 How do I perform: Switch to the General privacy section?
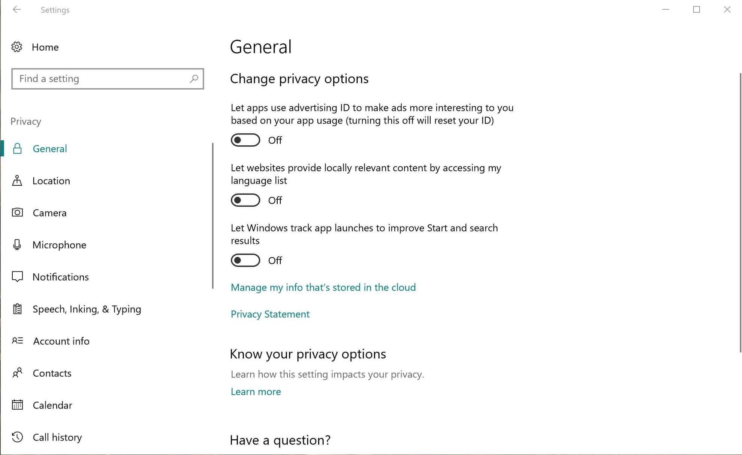tap(50, 148)
